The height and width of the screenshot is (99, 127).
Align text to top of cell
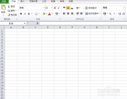64,8
